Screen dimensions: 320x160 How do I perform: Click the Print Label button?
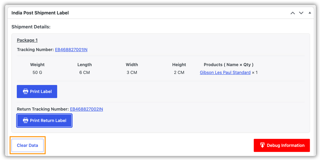tap(37, 92)
